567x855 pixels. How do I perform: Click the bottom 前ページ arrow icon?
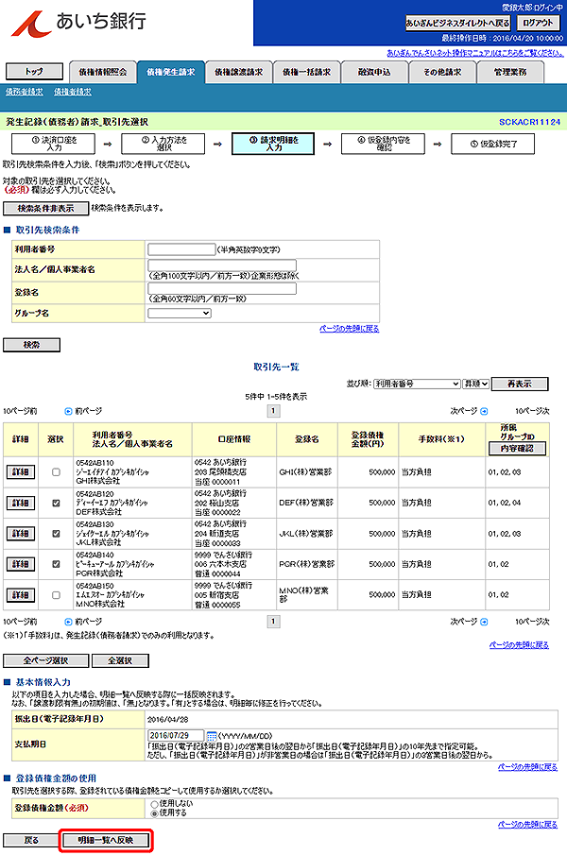coord(68,622)
